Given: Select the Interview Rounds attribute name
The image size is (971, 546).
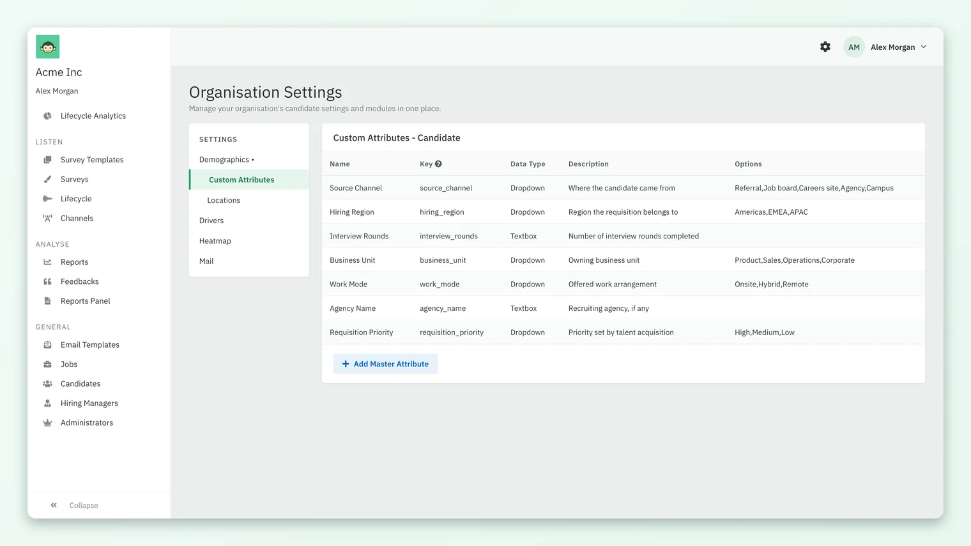Looking at the screenshot, I should click(x=359, y=236).
